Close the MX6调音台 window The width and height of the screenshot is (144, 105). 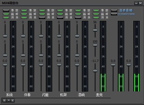pos(140,3)
